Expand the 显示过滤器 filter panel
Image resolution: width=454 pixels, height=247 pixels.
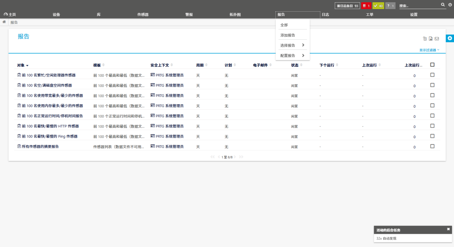click(x=429, y=50)
